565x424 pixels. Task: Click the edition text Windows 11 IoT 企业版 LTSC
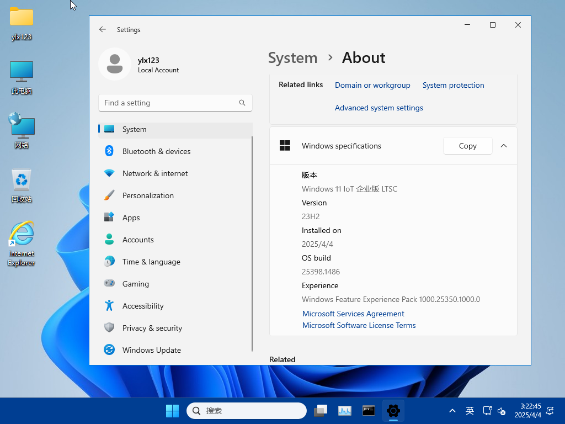(349, 189)
